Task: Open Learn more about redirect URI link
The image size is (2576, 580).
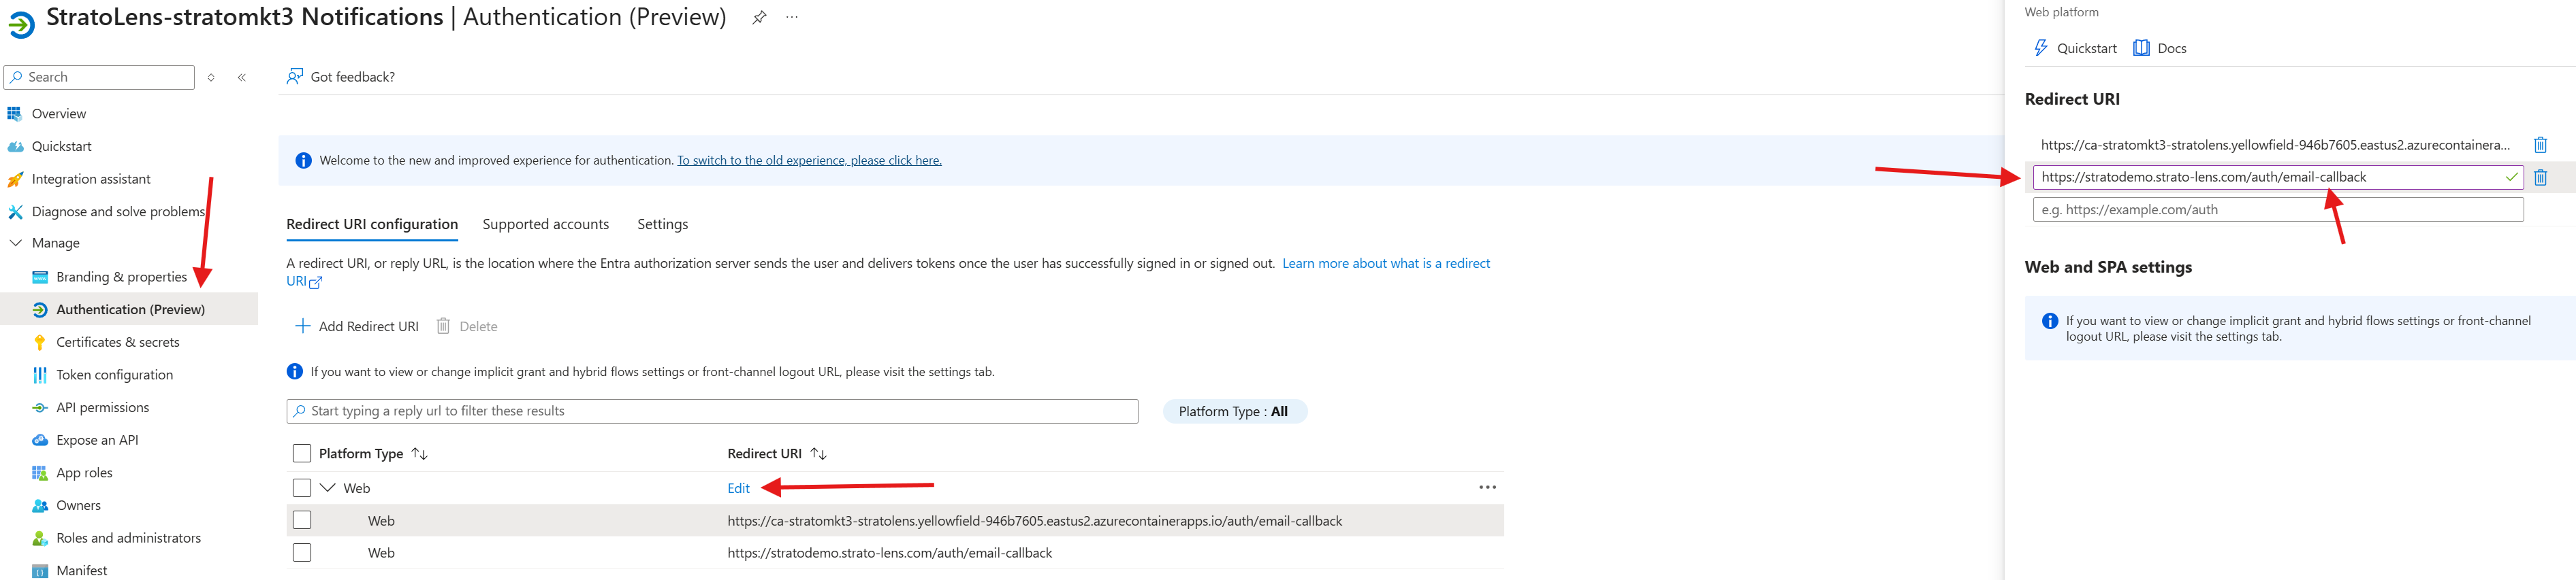Action: click(x=1386, y=264)
